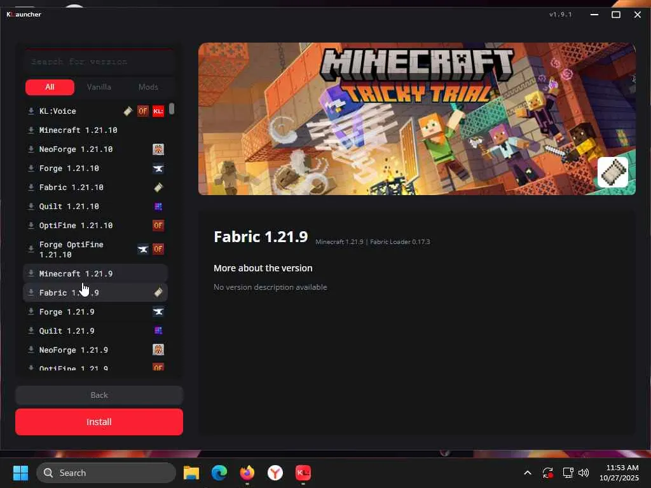Click the NeoForge fox icon for 1.21.10
The width and height of the screenshot is (651, 488).
coord(158,149)
